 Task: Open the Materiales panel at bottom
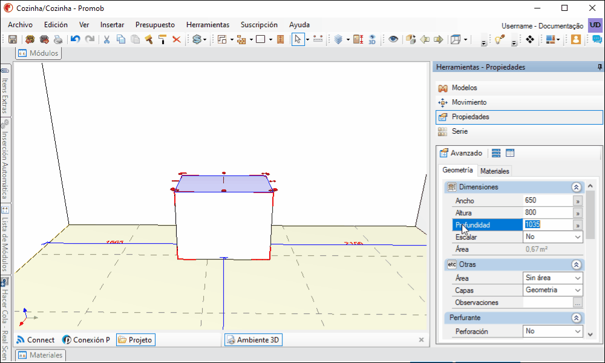pyautogui.click(x=41, y=355)
